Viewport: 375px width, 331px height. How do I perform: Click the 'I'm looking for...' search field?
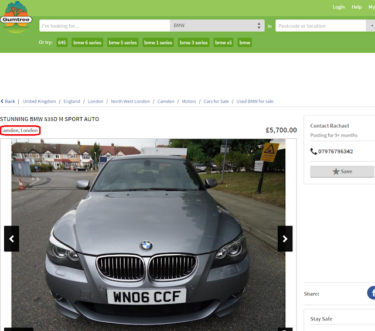[x=104, y=26]
